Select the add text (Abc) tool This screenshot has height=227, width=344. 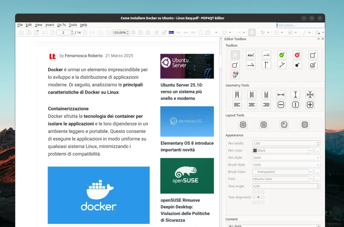click(251, 55)
